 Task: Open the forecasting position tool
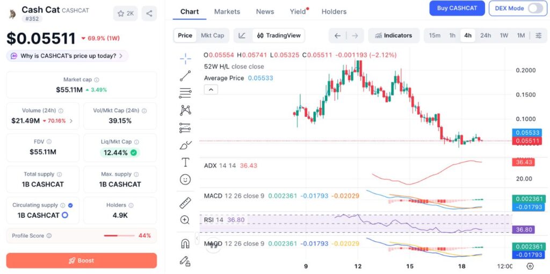[185, 128]
